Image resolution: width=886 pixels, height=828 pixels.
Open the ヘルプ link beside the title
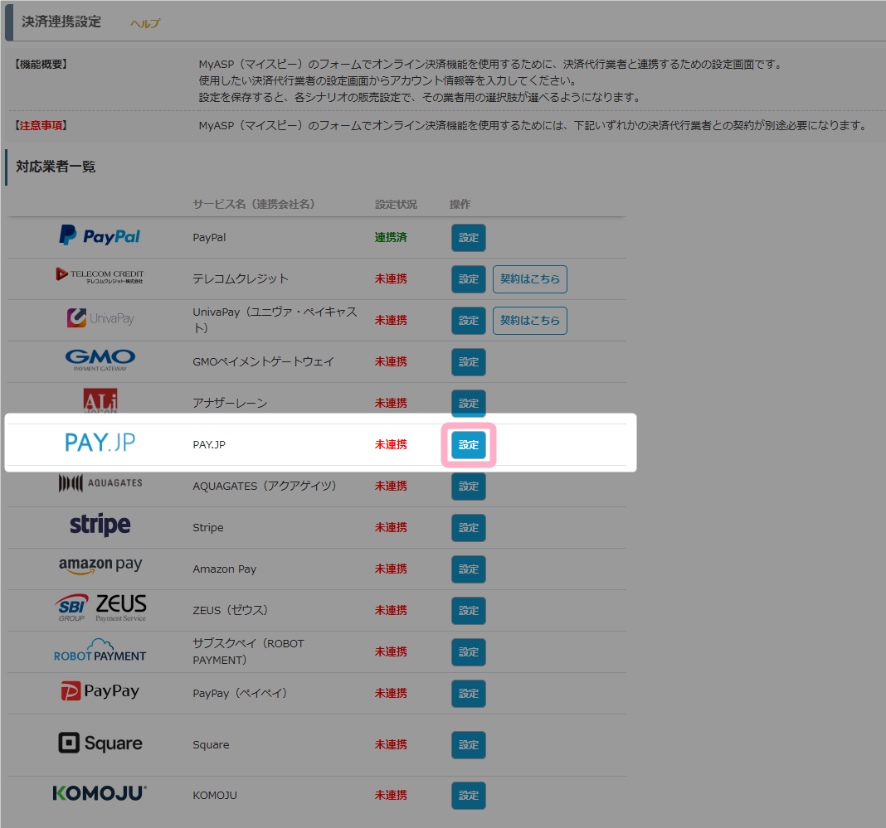click(x=145, y=23)
